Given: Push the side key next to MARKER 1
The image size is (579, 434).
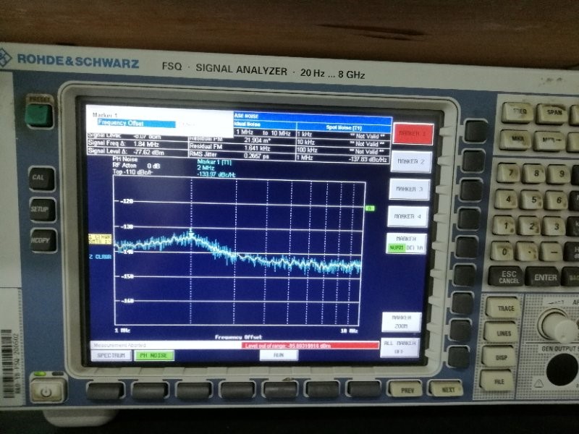Looking at the screenshot, I should [x=477, y=131].
